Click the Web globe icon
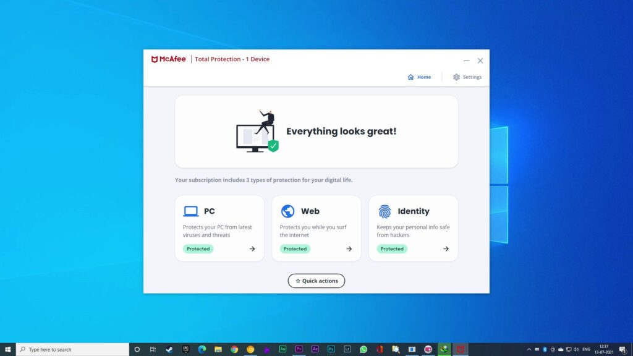633x356 pixels. coord(287,211)
